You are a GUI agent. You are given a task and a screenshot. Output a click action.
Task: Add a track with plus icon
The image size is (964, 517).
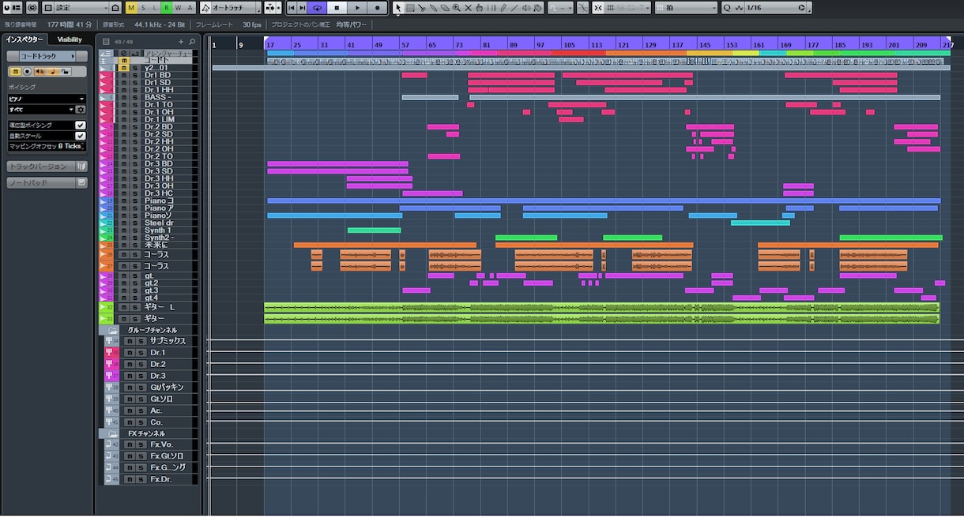point(181,41)
